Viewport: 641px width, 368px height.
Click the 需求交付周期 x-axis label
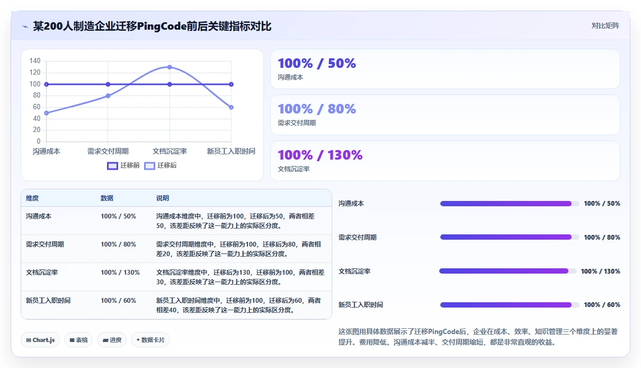click(108, 152)
